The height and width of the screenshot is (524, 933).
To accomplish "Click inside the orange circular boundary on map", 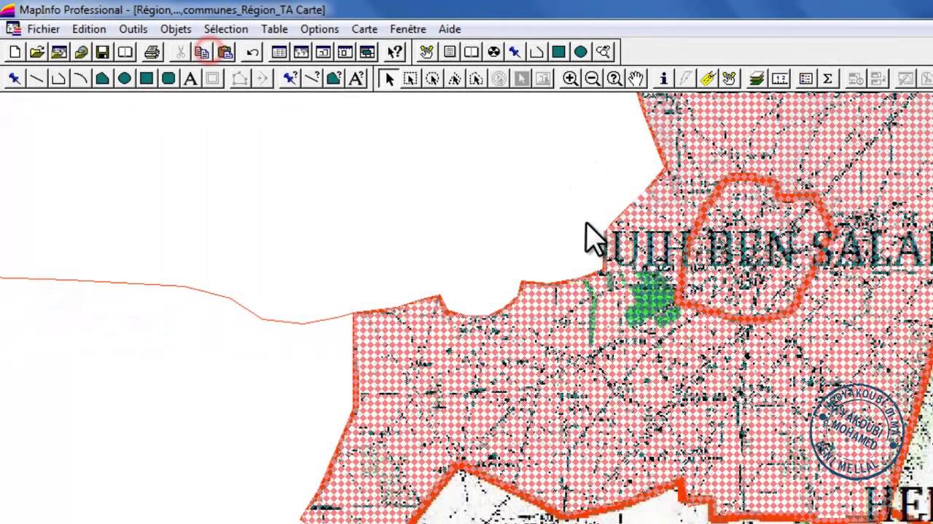I will click(754, 247).
